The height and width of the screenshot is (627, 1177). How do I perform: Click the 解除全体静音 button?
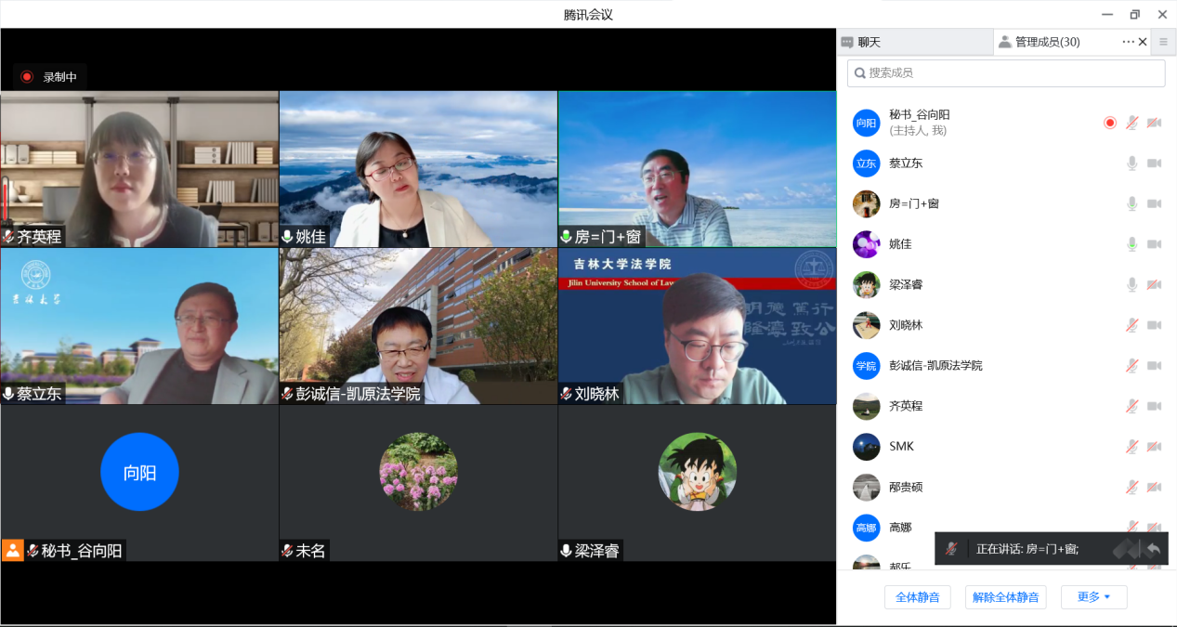pyautogui.click(x=1006, y=597)
